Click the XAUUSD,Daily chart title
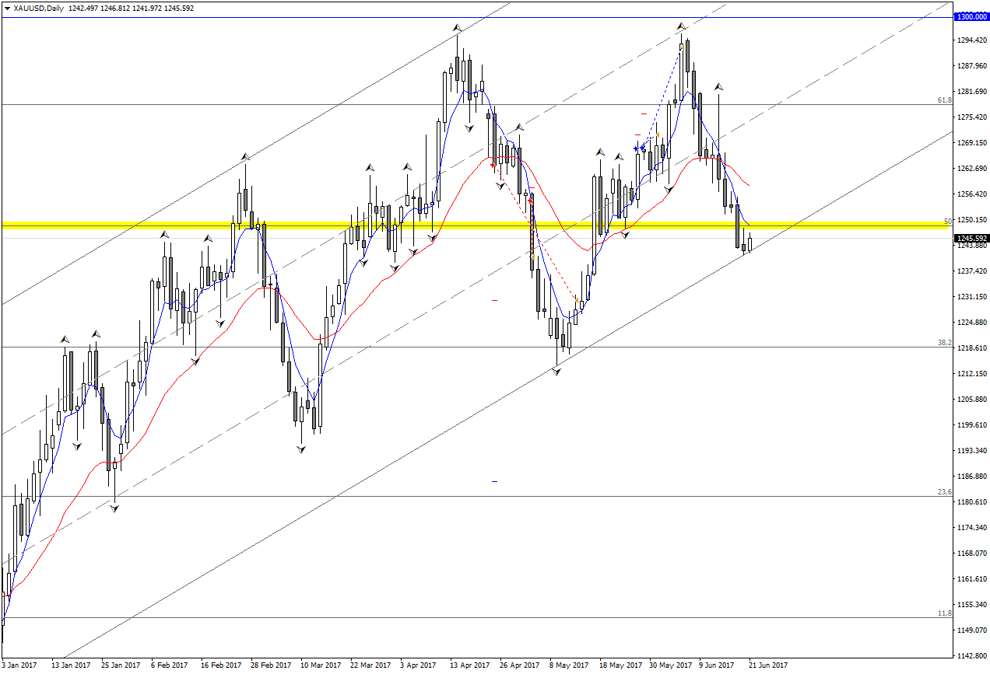The height and width of the screenshot is (674, 990). point(39,8)
